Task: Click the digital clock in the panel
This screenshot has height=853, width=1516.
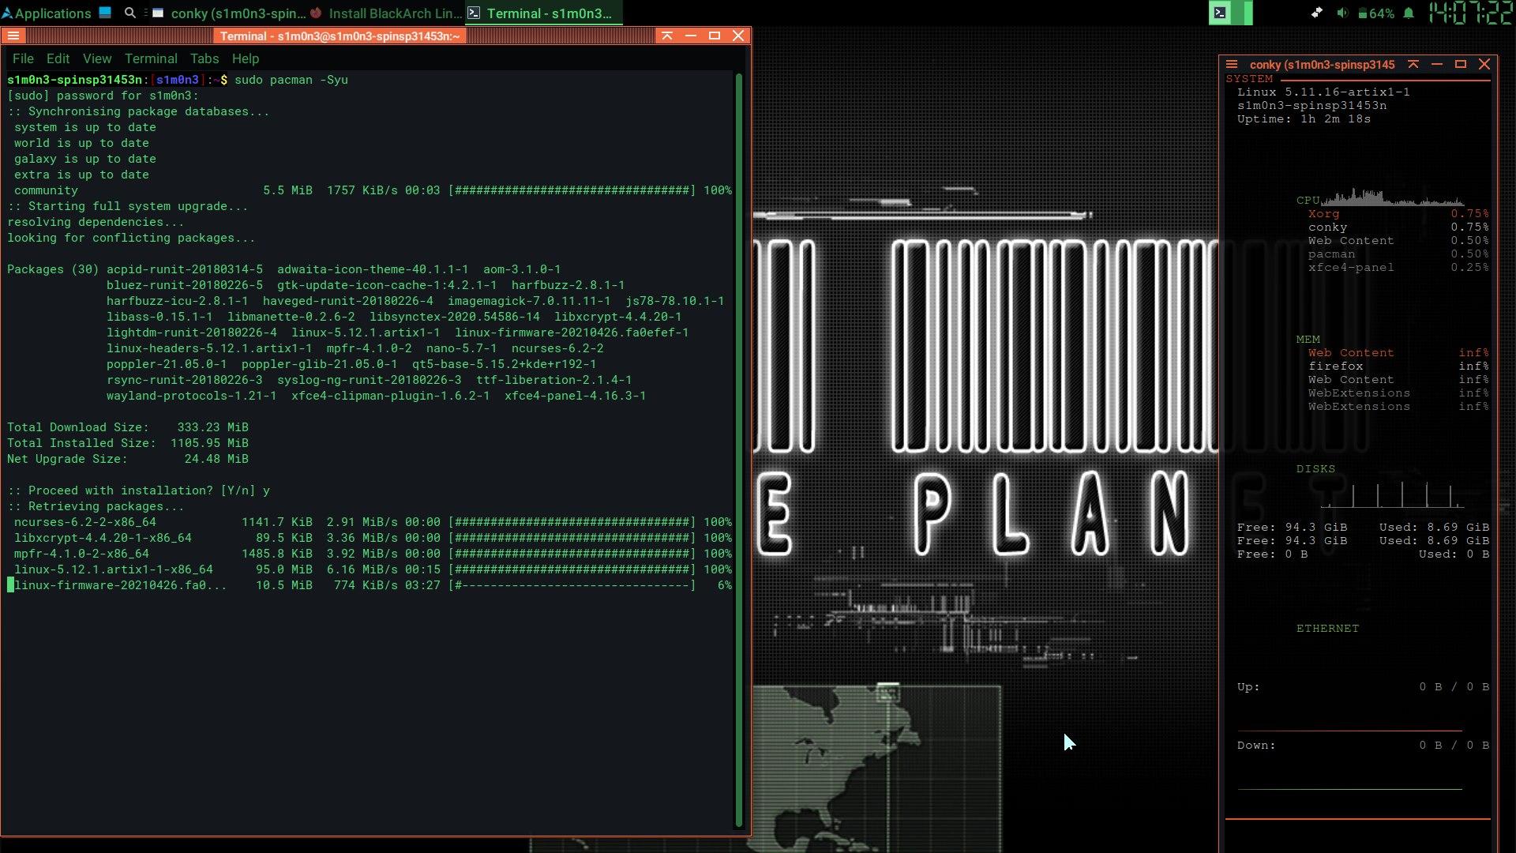Action: click(x=1470, y=13)
